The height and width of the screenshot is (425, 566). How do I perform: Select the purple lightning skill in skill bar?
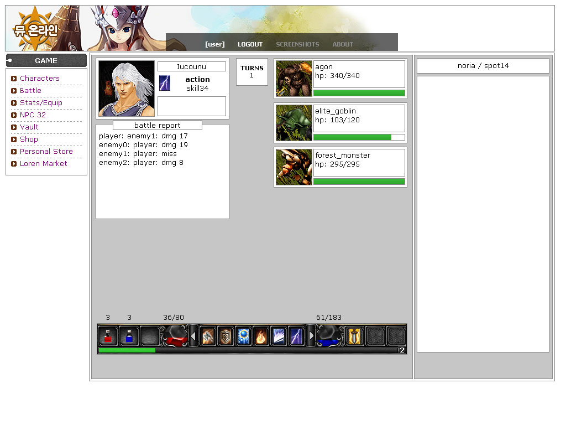(296, 336)
